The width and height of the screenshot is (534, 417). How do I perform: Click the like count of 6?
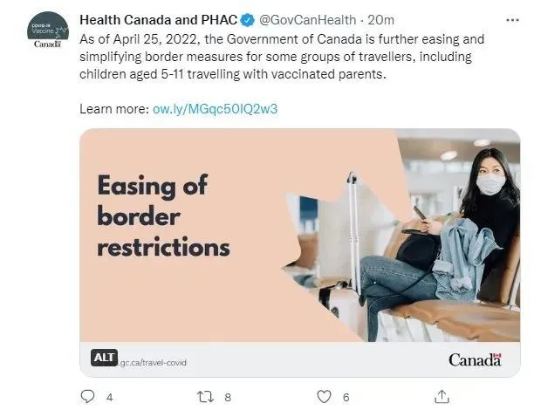346,397
